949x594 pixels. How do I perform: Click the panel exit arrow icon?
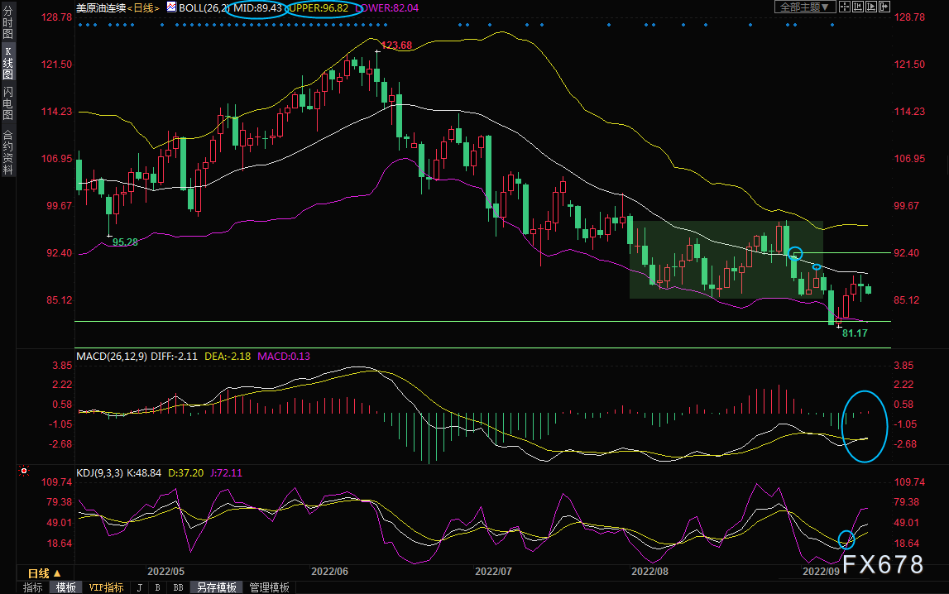[884, 7]
